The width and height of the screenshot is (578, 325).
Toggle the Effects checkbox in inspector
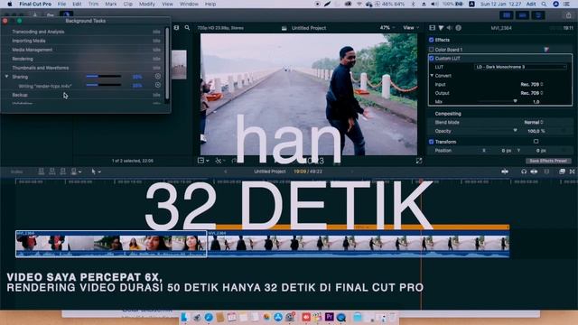432,40
